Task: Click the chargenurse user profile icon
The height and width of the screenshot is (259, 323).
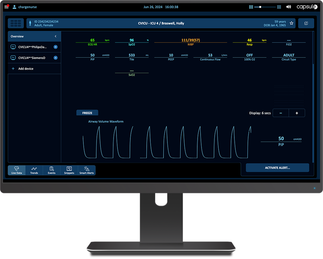Action: (x=14, y=7)
